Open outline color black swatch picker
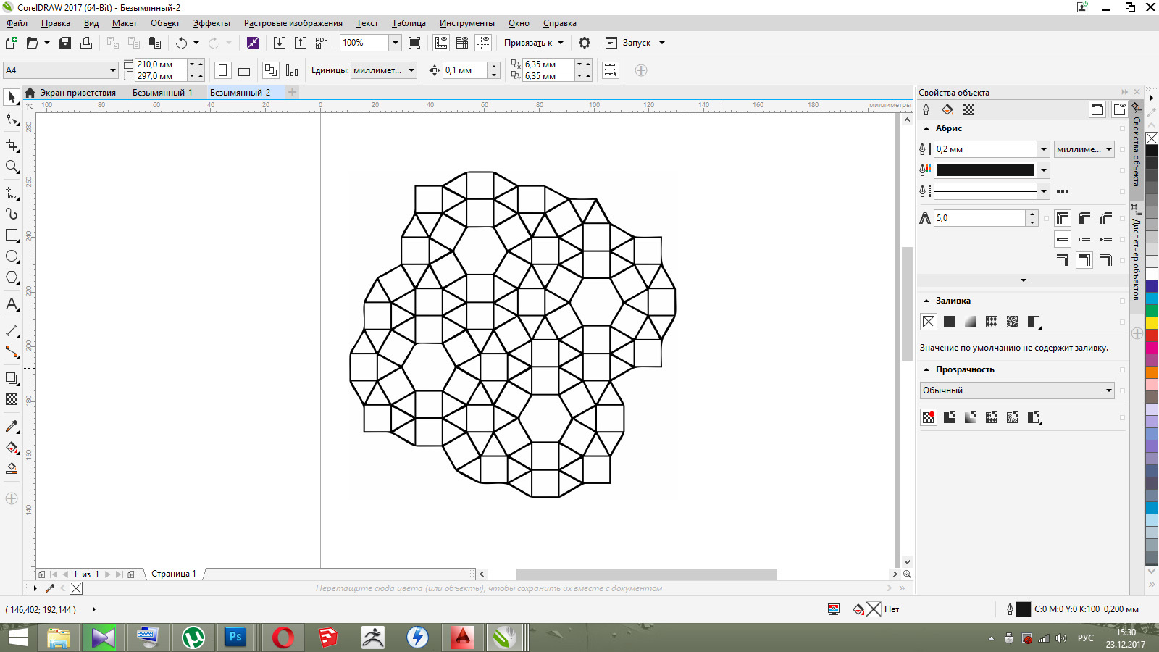The width and height of the screenshot is (1159, 652). 1044,170
